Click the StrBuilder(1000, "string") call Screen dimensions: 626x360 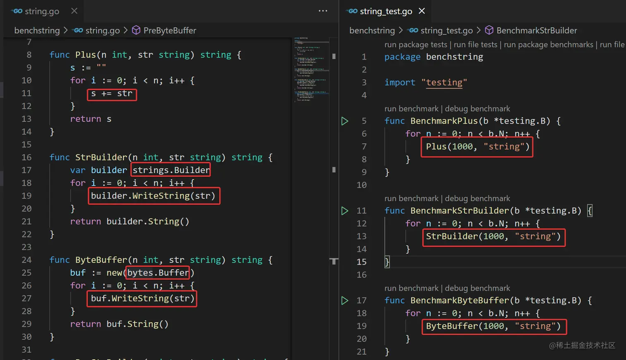coord(494,236)
